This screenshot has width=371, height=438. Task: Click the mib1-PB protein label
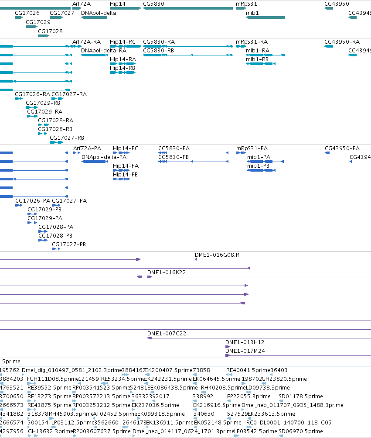(x=259, y=166)
